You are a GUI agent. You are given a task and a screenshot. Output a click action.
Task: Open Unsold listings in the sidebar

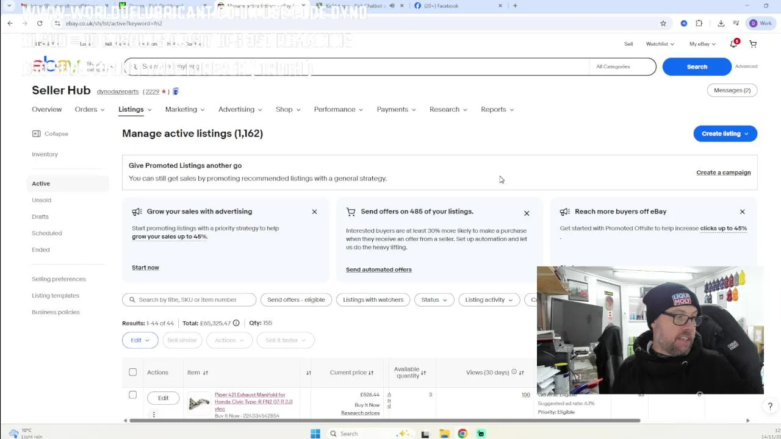pyautogui.click(x=41, y=200)
